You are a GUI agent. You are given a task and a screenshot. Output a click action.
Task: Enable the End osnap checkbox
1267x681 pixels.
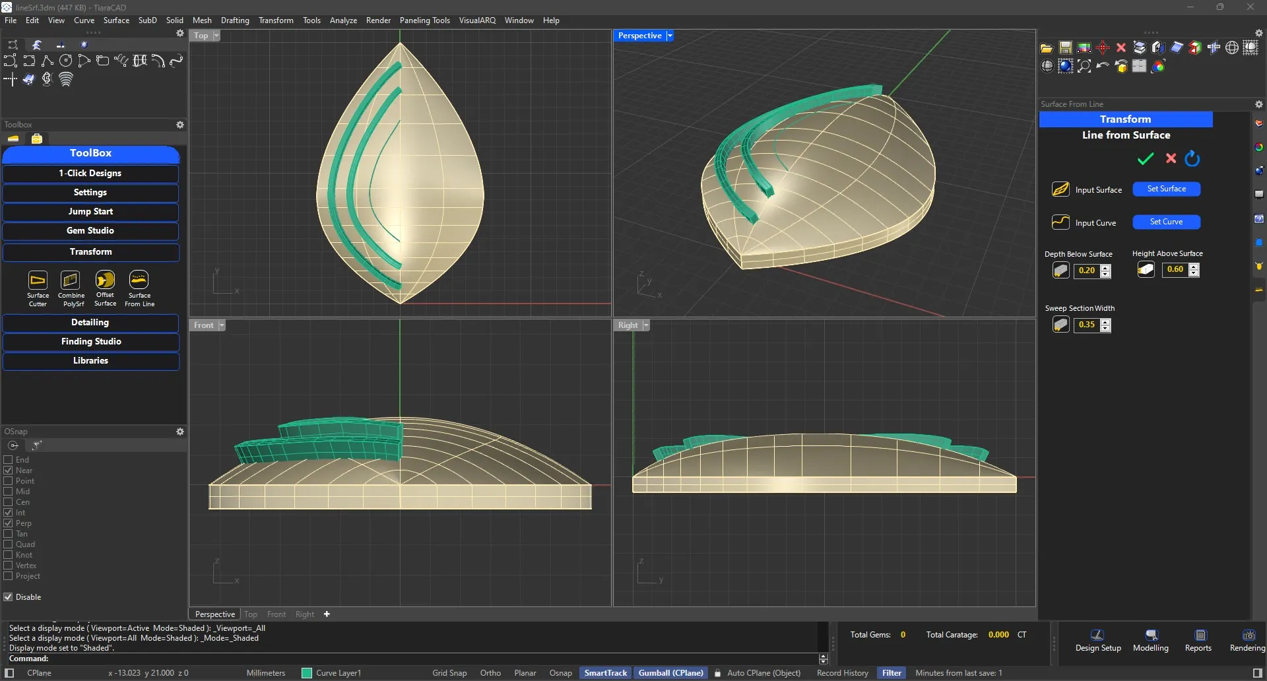pyautogui.click(x=9, y=460)
